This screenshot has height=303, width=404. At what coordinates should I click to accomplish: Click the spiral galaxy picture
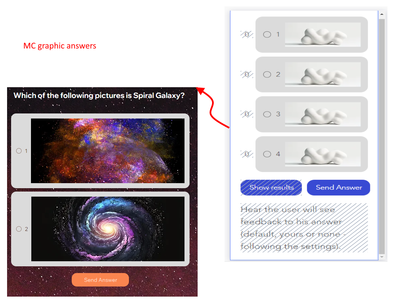(108, 229)
